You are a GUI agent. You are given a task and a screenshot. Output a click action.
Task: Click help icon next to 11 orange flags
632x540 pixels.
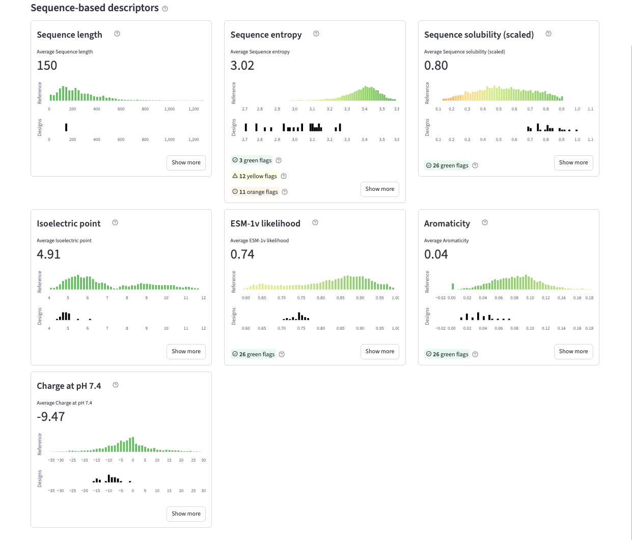point(285,192)
